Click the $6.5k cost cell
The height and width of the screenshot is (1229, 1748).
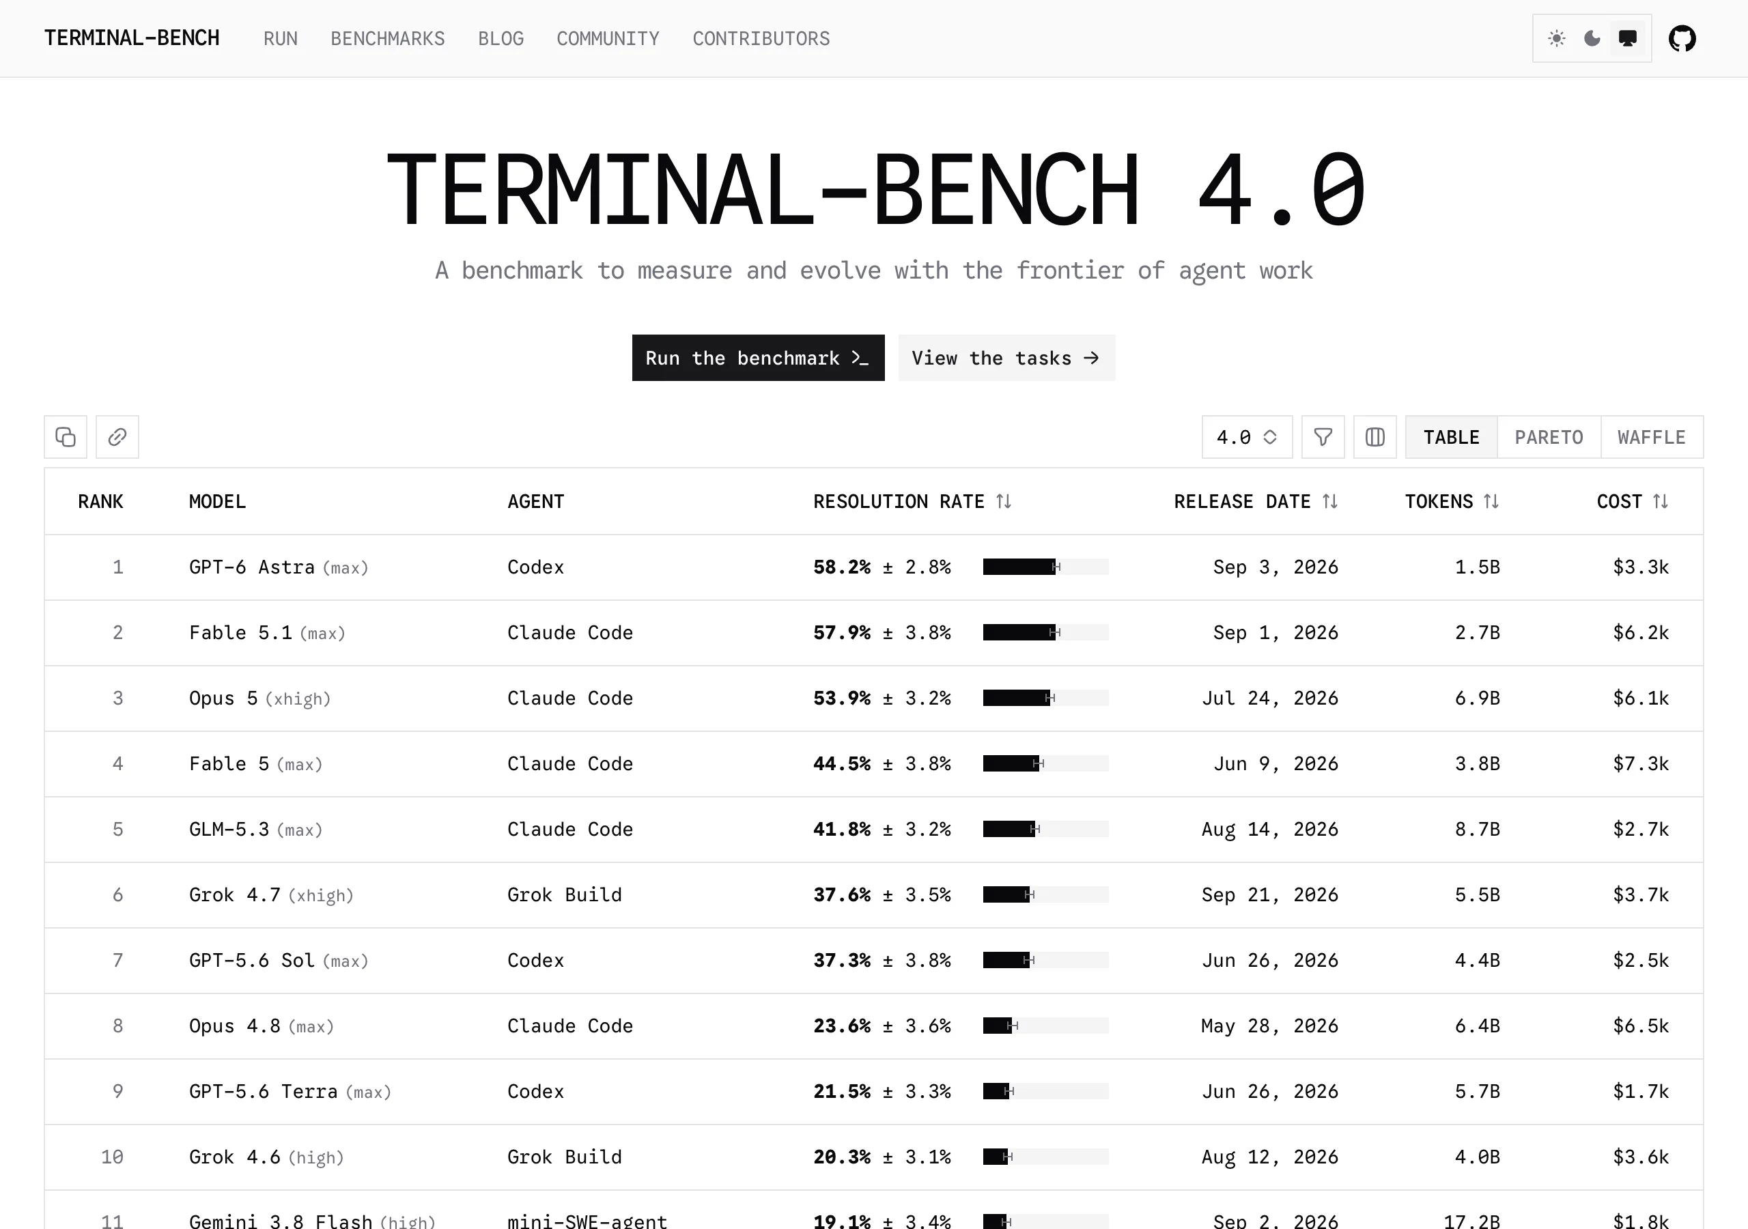(1641, 1026)
